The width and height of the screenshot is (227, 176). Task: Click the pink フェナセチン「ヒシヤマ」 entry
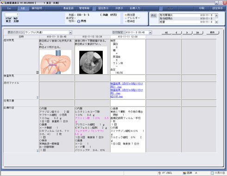[89, 132]
